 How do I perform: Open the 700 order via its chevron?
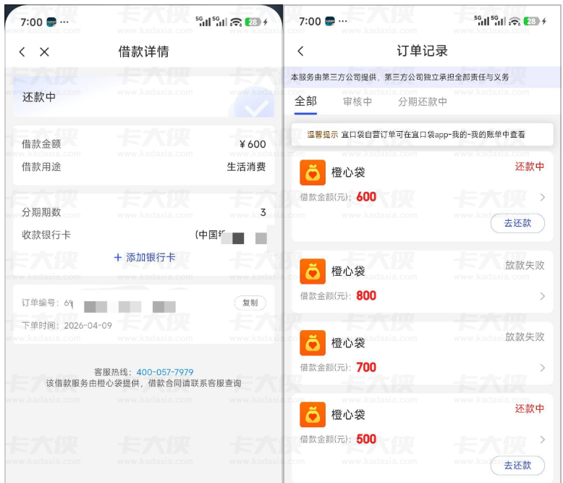pyautogui.click(x=542, y=368)
